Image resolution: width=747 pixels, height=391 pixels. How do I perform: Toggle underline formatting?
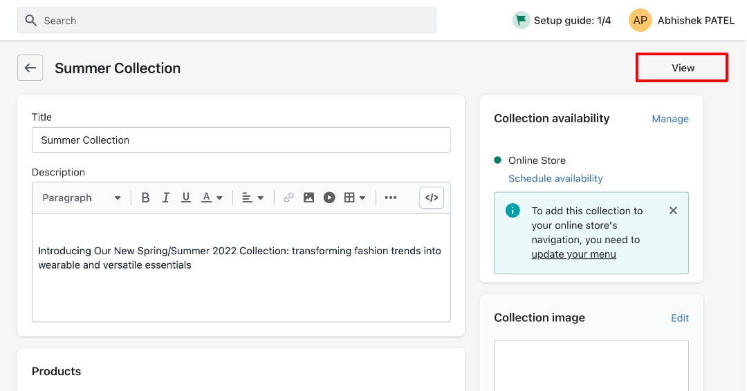(x=186, y=198)
